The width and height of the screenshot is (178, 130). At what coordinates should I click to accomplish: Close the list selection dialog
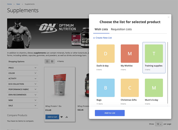[168, 17]
